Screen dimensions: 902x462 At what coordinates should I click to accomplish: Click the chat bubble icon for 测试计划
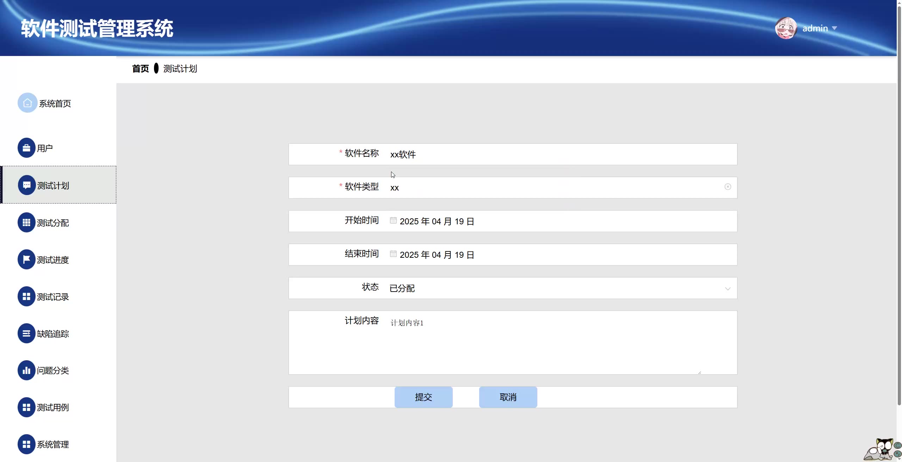coord(27,185)
